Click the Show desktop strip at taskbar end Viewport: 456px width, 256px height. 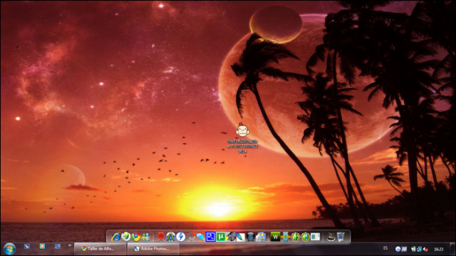(452, 249)
